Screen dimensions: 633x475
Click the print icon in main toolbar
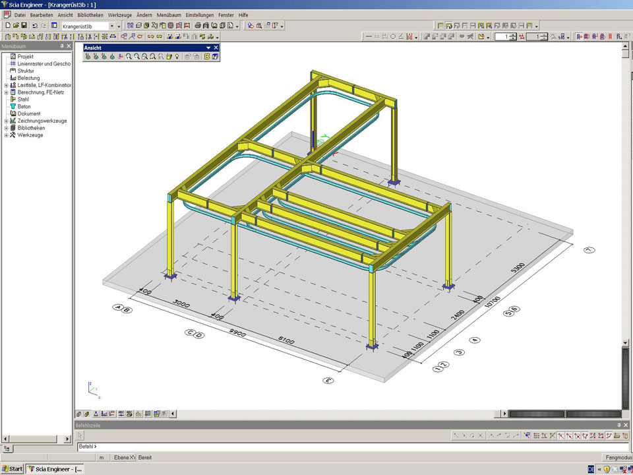coord(196,26)
